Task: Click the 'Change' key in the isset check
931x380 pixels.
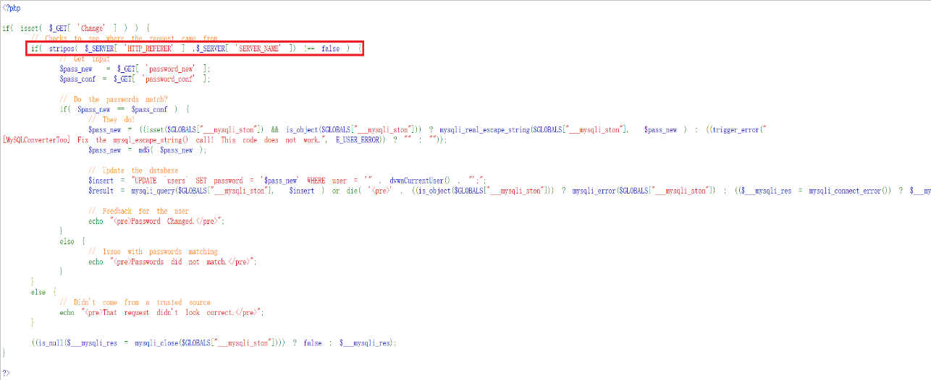Action: (93, 28)
